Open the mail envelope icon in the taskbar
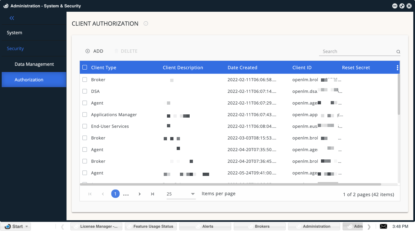This screenshot has width=415, height=231. (x=383, y=226)
